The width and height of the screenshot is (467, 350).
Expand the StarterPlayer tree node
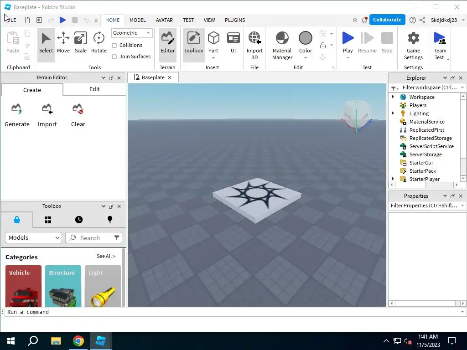(393, 179)
